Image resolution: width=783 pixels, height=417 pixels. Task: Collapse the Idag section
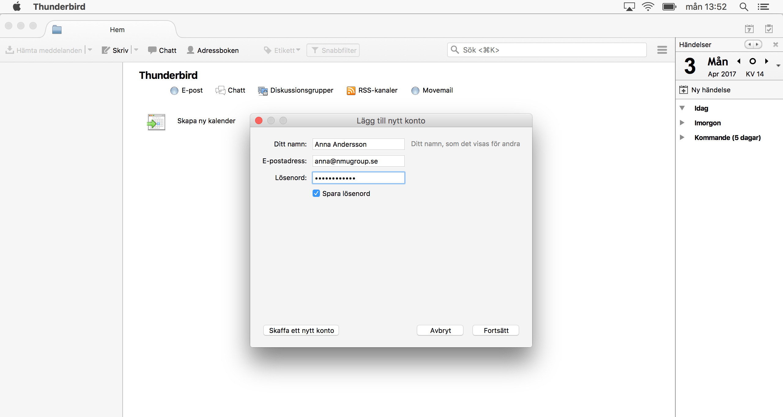[682, 108]
